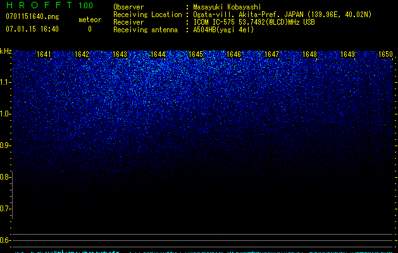
Task: Click the 1.1 kHz axis label
Action: (5, 82)
